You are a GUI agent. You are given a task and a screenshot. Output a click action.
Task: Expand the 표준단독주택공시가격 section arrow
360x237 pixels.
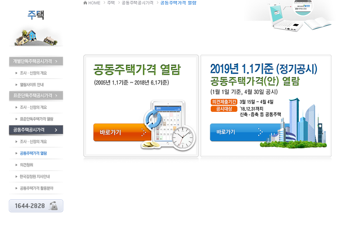(x=56, y=96)
